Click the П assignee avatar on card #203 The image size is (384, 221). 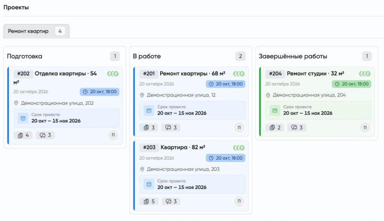click(239, 201)
